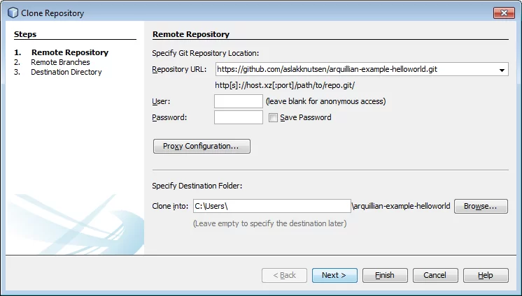Click the Finish button

point(385,275)
